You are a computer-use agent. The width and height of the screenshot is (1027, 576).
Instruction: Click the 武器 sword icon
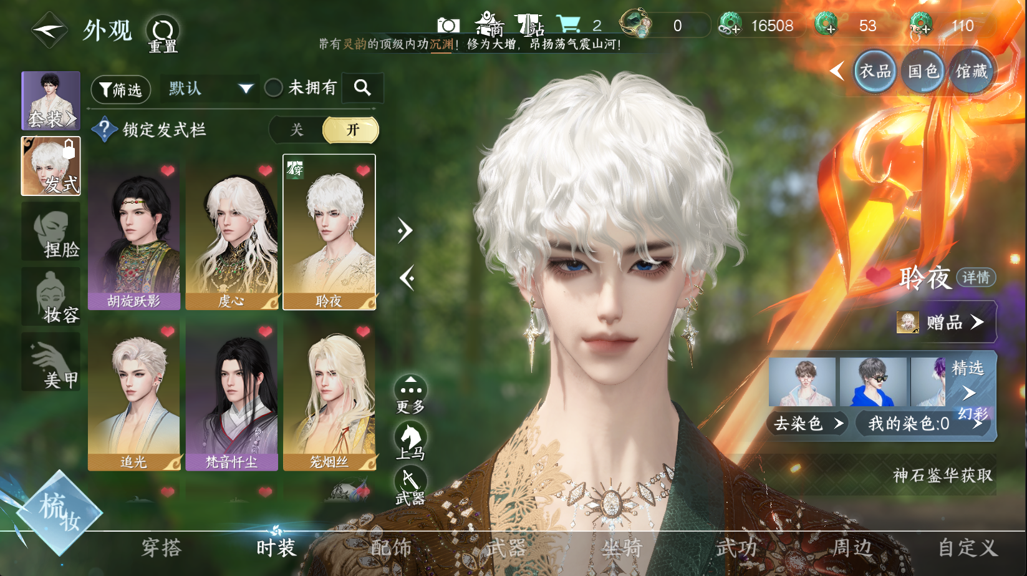410,482
